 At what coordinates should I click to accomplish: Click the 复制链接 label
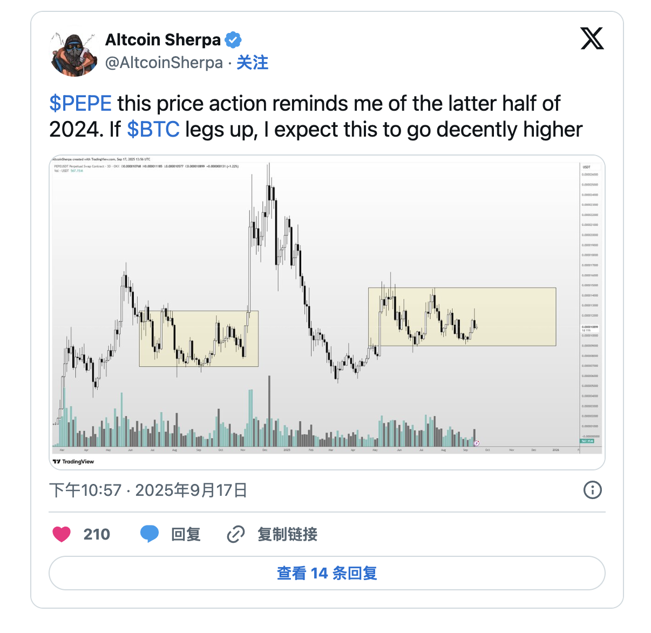(287, 534)
